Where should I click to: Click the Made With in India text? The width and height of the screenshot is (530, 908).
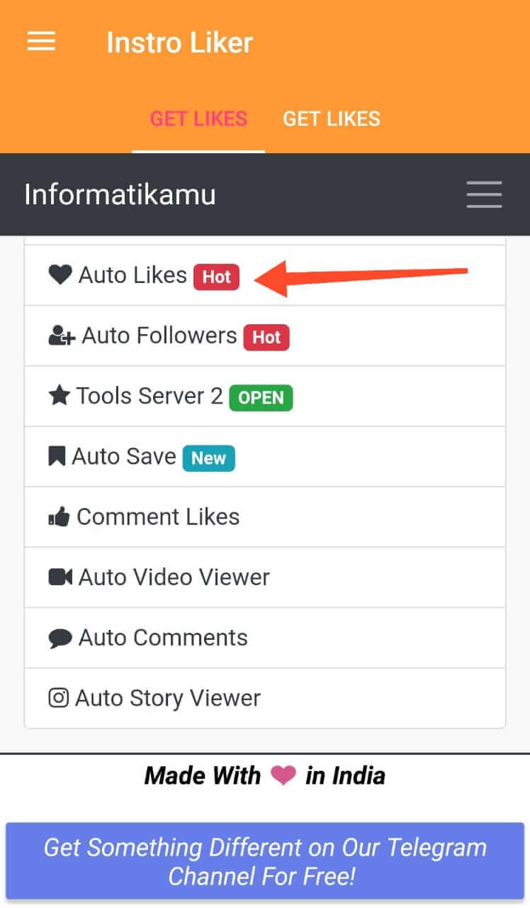pyautogui.click(x=265, y=776)
